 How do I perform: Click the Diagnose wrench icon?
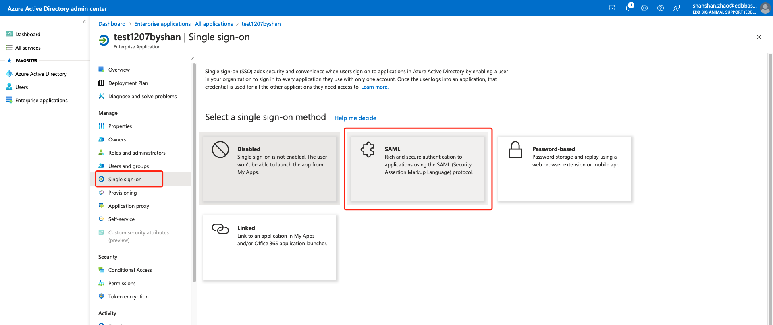click(x=101, y=96)
